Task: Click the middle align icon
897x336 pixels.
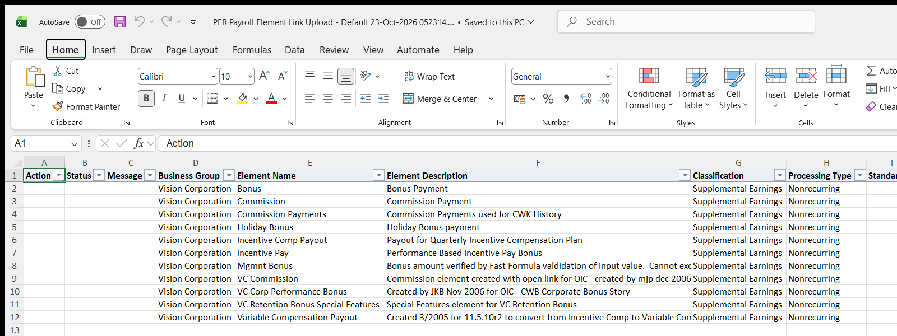Action: [x=328, y=76]
